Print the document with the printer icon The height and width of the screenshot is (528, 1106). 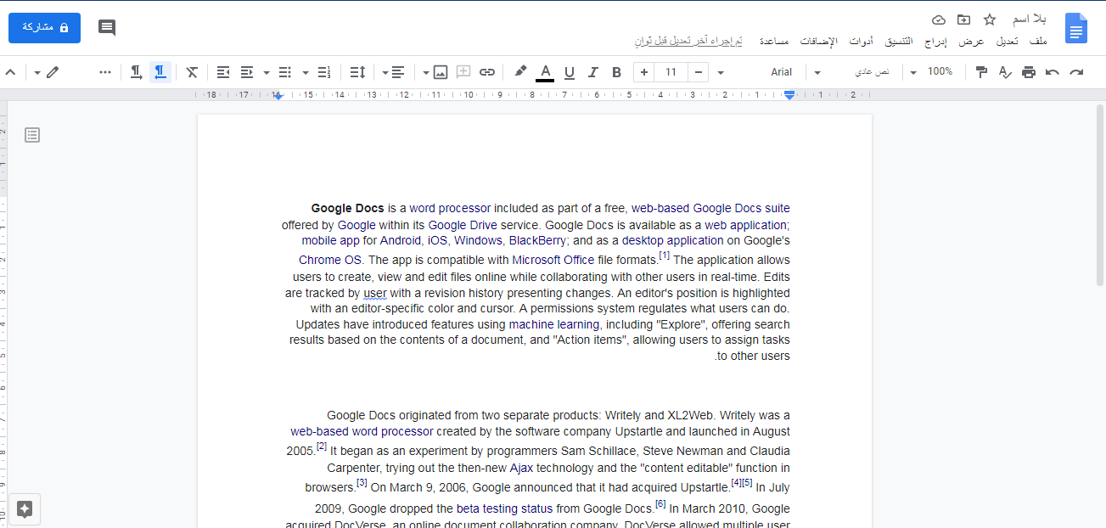tap(1029, 72)
